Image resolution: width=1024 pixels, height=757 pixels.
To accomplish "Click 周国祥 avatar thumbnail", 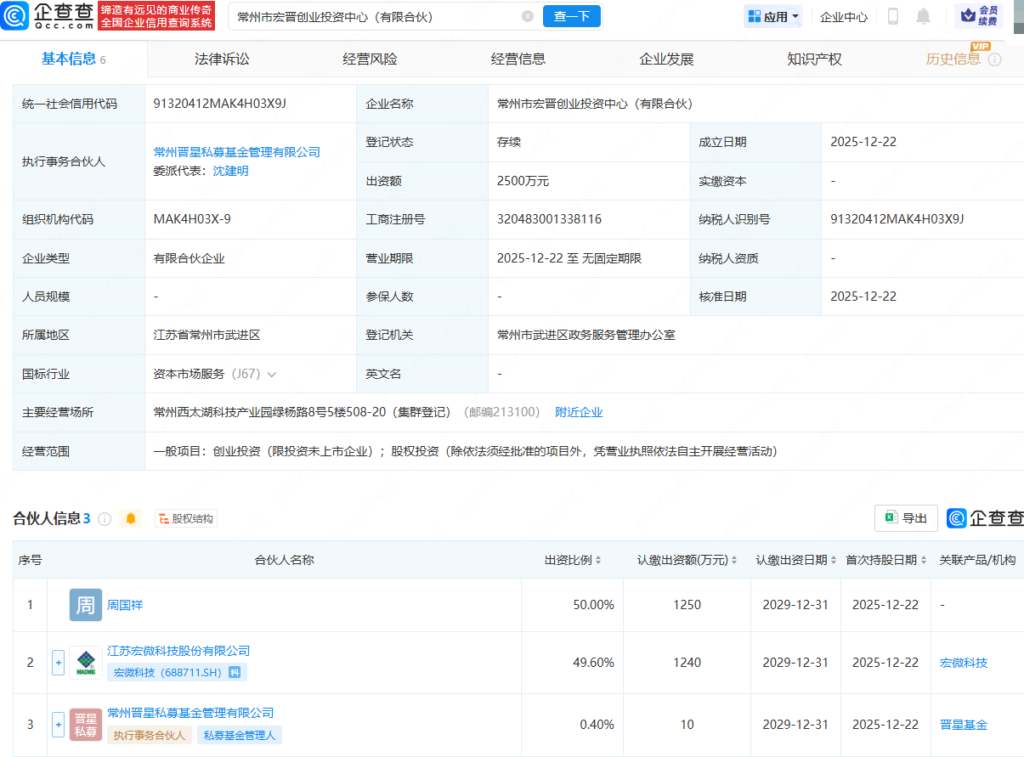I will 85,605.
